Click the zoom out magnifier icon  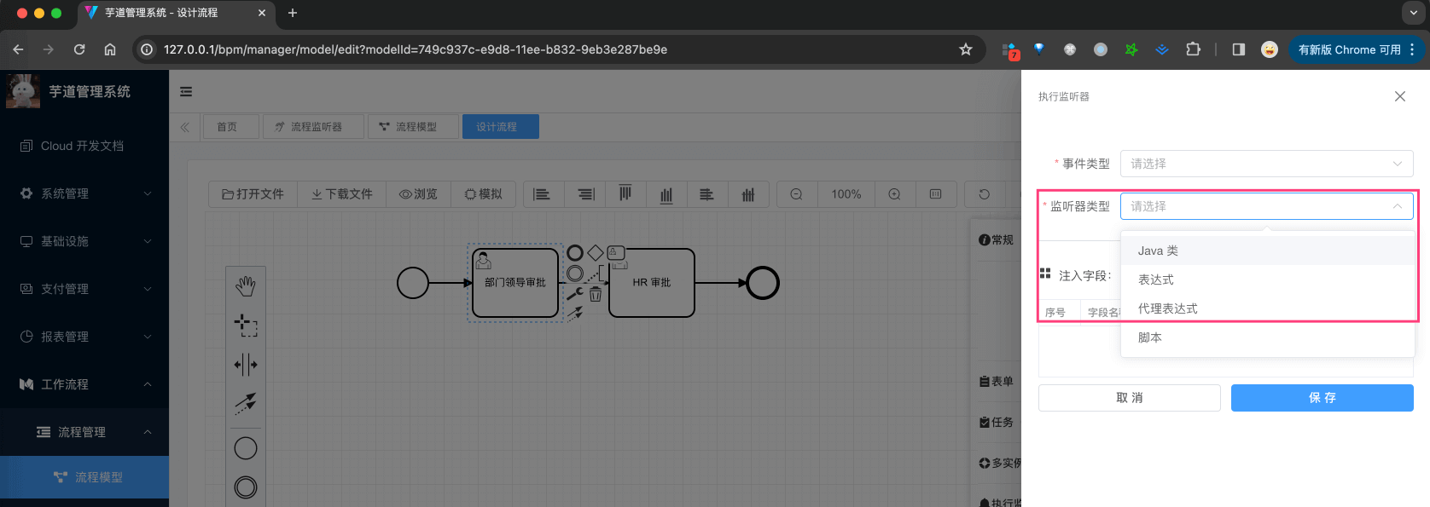click(x=796, y=194)
